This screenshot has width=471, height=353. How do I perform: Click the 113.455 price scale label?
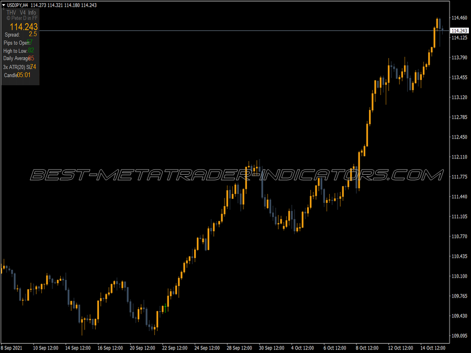[x=459, y=77]
